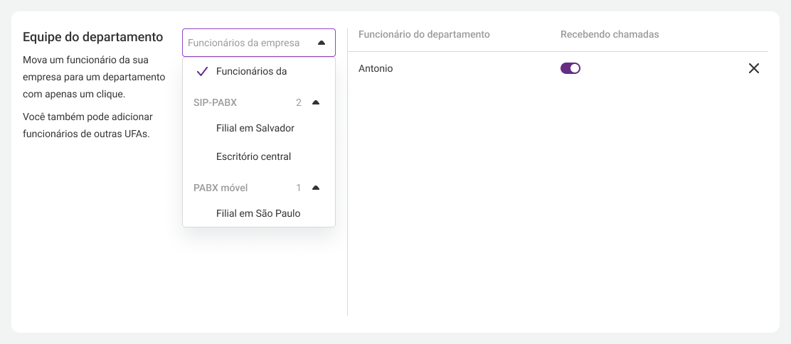Disable Antonio's receiving calls toggle
Image resolution: width=791 pixels, height=344 pixels.
click(x=570, y=69)
